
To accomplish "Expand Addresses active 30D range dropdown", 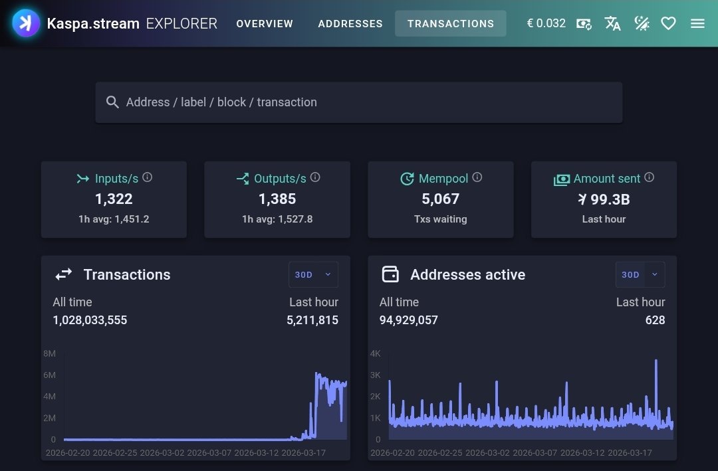I will pos(640,274).
